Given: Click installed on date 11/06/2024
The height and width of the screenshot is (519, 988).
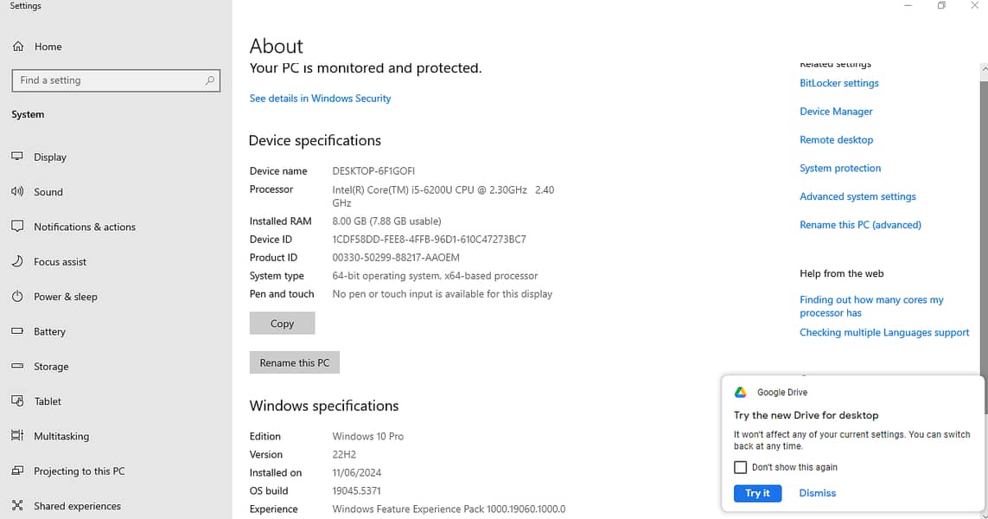Looking at the screenshot, I should 357,473.
